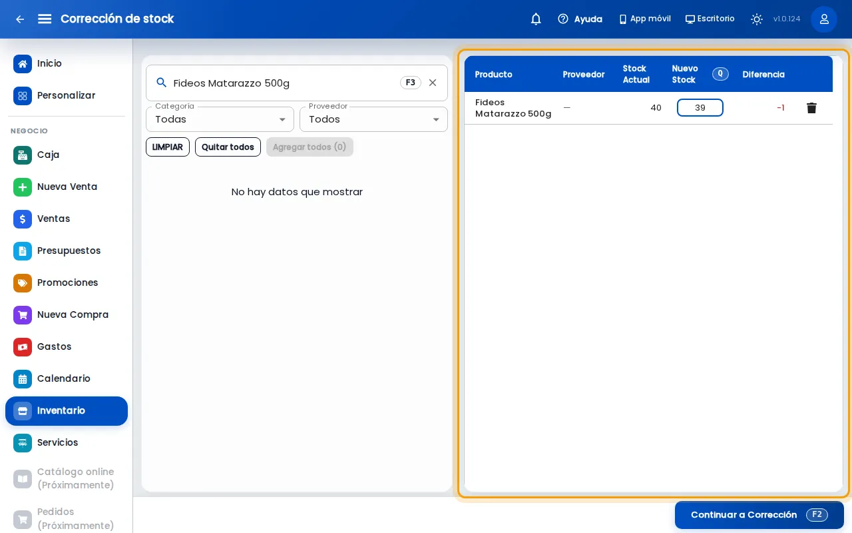Click the Calendario calendar icon
This screenshot has height=533, width=852.
23,379
